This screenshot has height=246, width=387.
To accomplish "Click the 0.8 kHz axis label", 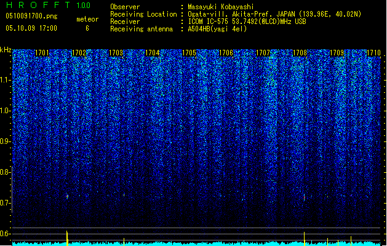I will [x=5, y=172].
